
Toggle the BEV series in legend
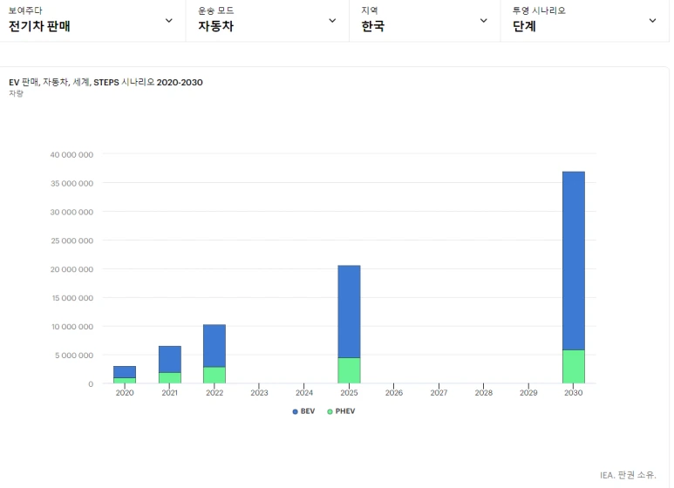pos(303,411)
